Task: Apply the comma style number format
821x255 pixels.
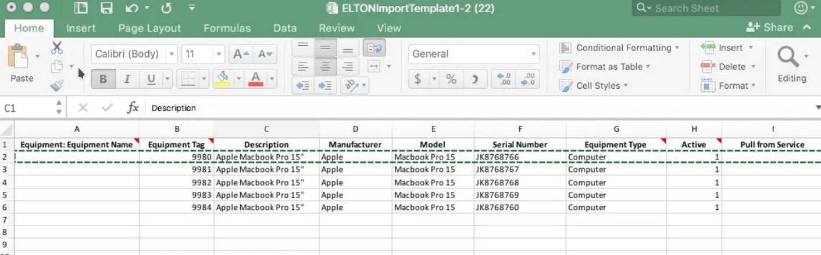Action: click(475, 80)
